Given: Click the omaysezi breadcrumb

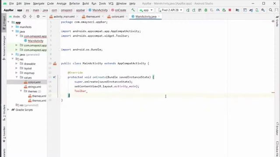Looking at the screenshot, I should [x=66, y=10].
